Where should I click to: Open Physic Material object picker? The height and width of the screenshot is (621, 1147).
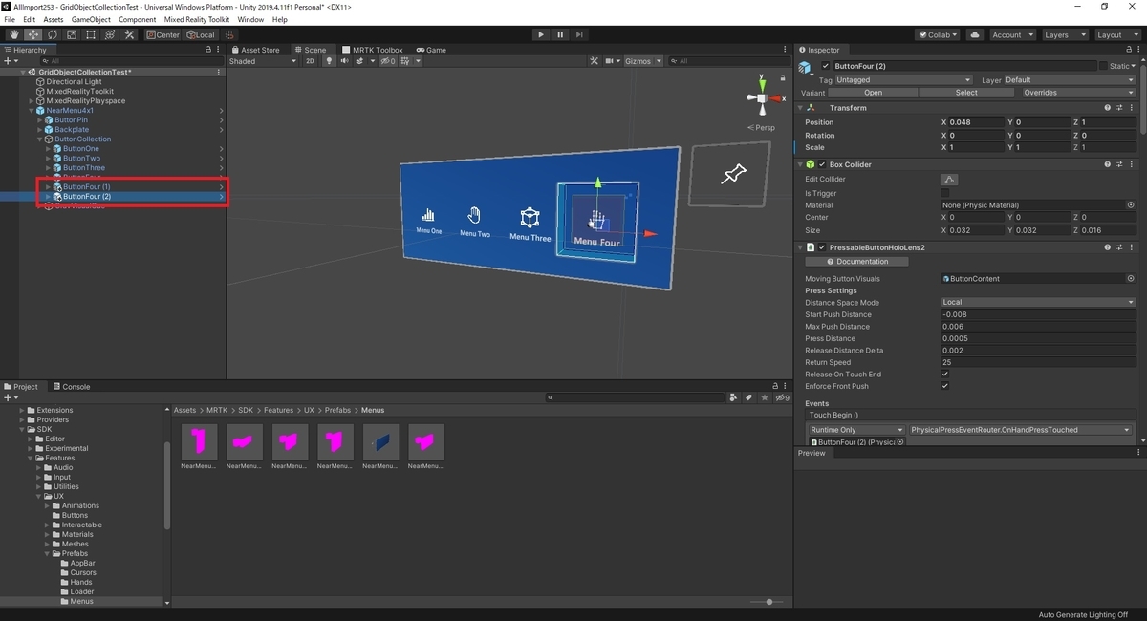[x=1131, y=205]
